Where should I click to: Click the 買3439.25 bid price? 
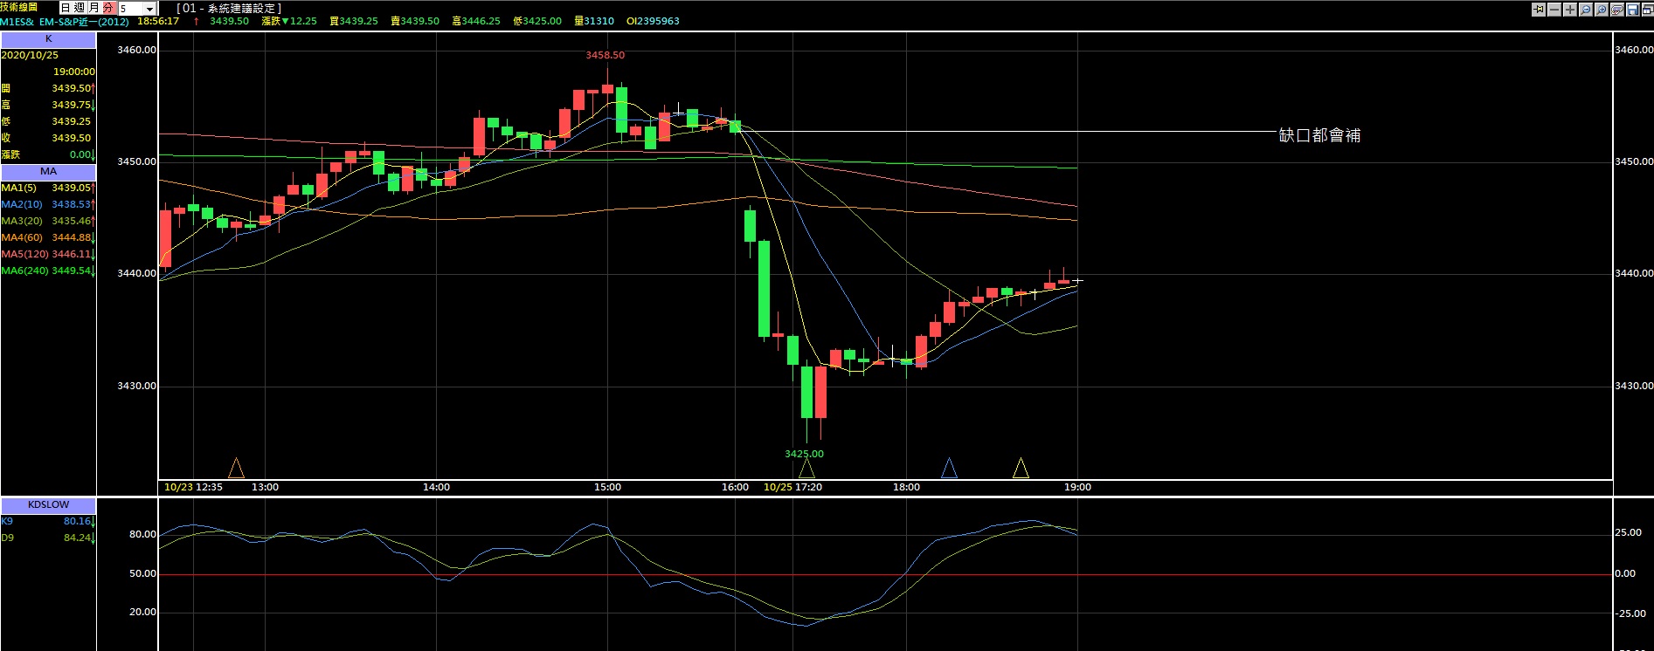coord(354,21)
